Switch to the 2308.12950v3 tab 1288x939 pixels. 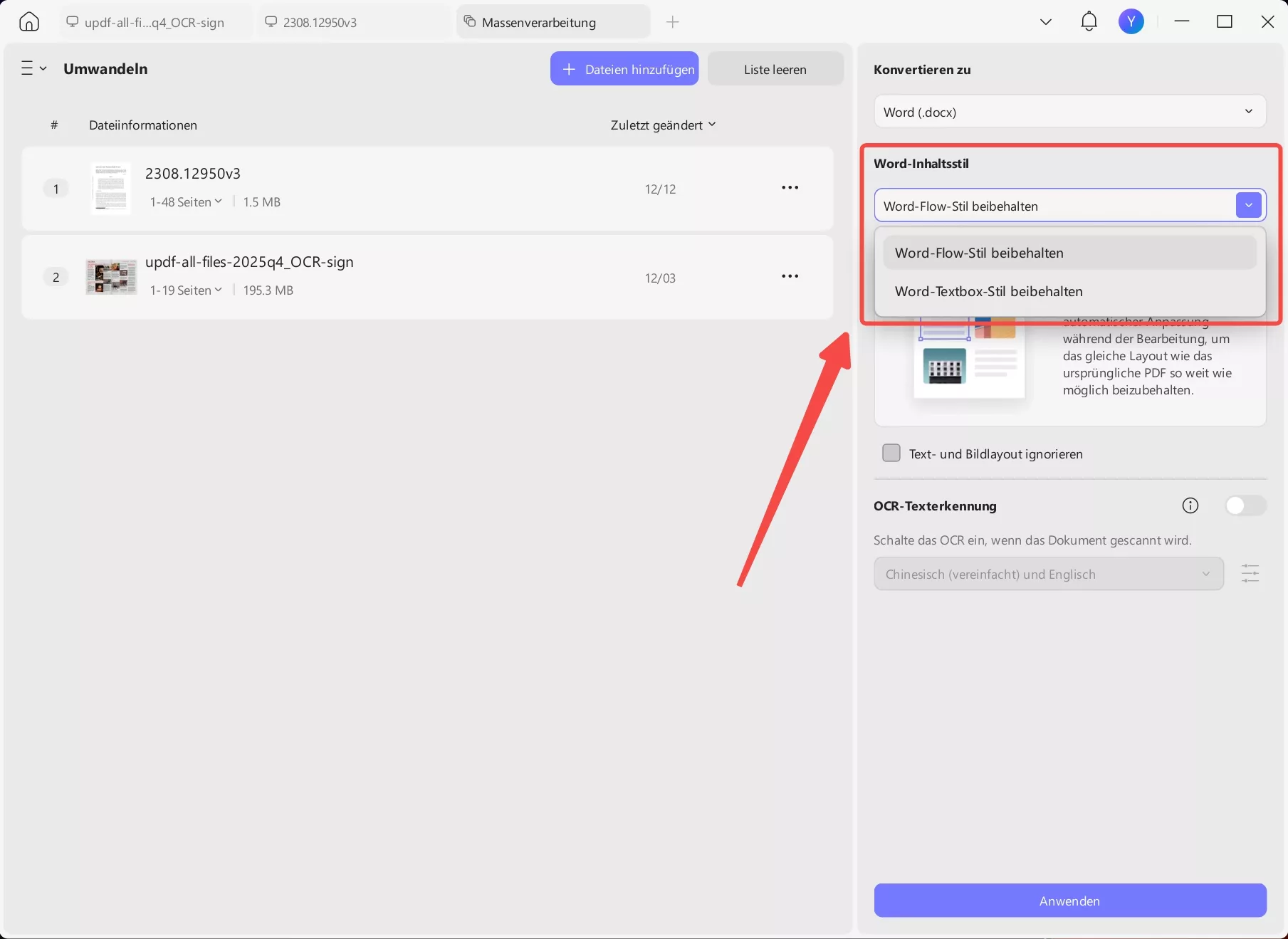point(320,22)
